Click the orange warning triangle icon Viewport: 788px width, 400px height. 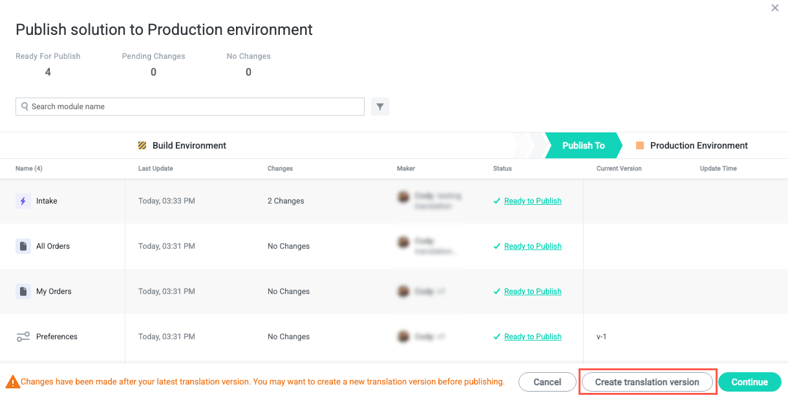click(12, 382)
